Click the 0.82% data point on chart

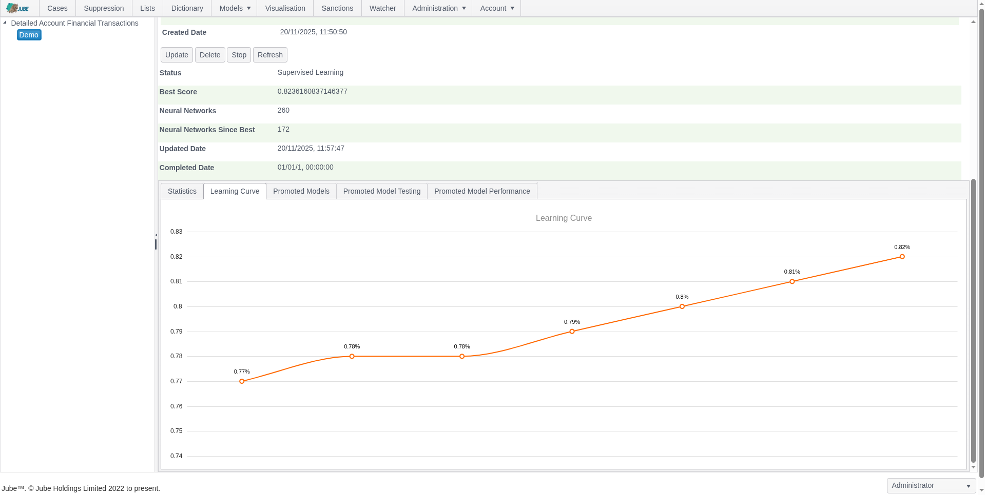coord(902,257)
